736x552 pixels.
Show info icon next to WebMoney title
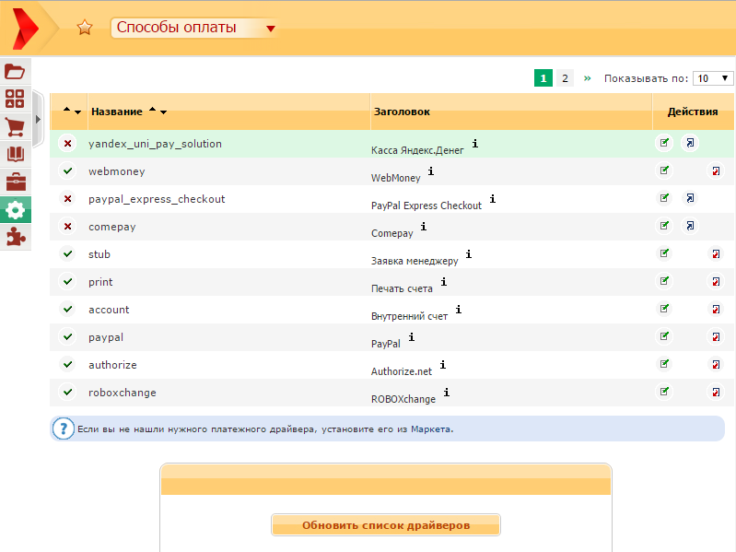coord(430,171)
